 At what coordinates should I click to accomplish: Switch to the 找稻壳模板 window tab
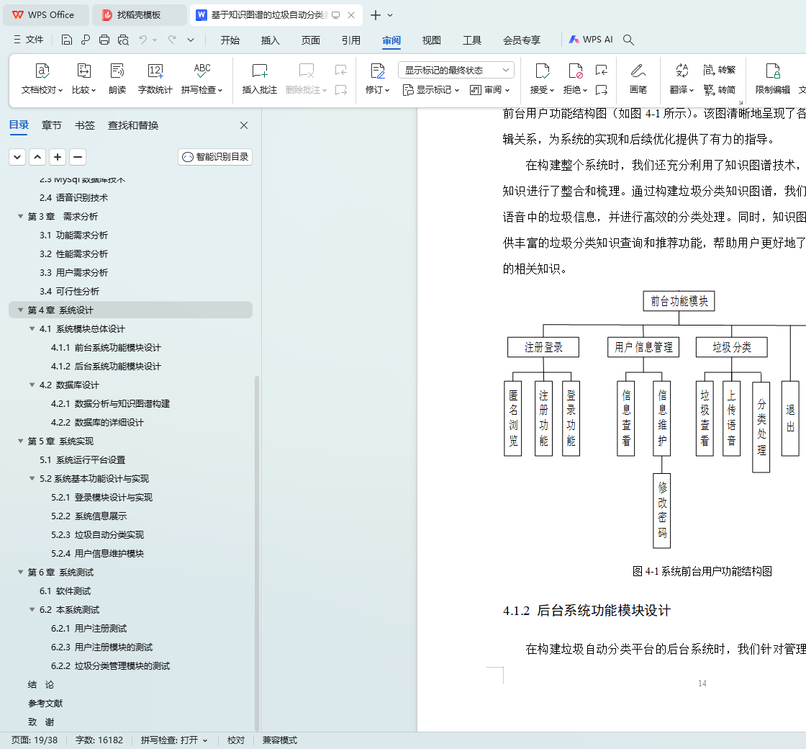point(139,15)
